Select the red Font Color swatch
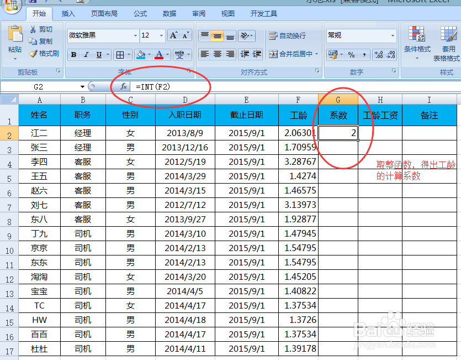 pos(159,57)
